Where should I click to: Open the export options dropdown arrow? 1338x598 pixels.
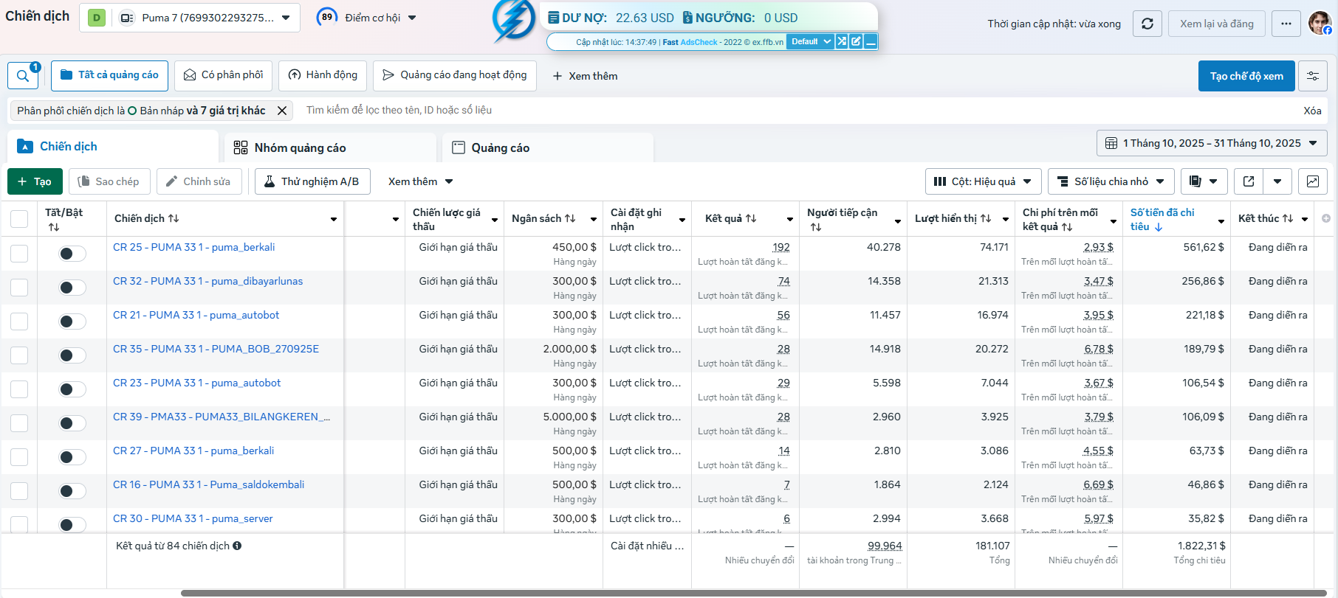point(1277,181)
